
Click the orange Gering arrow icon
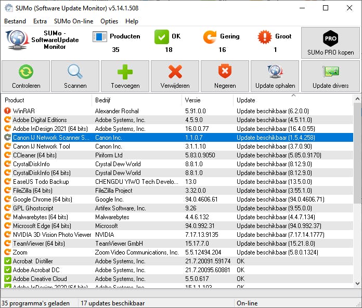[210, 37]
